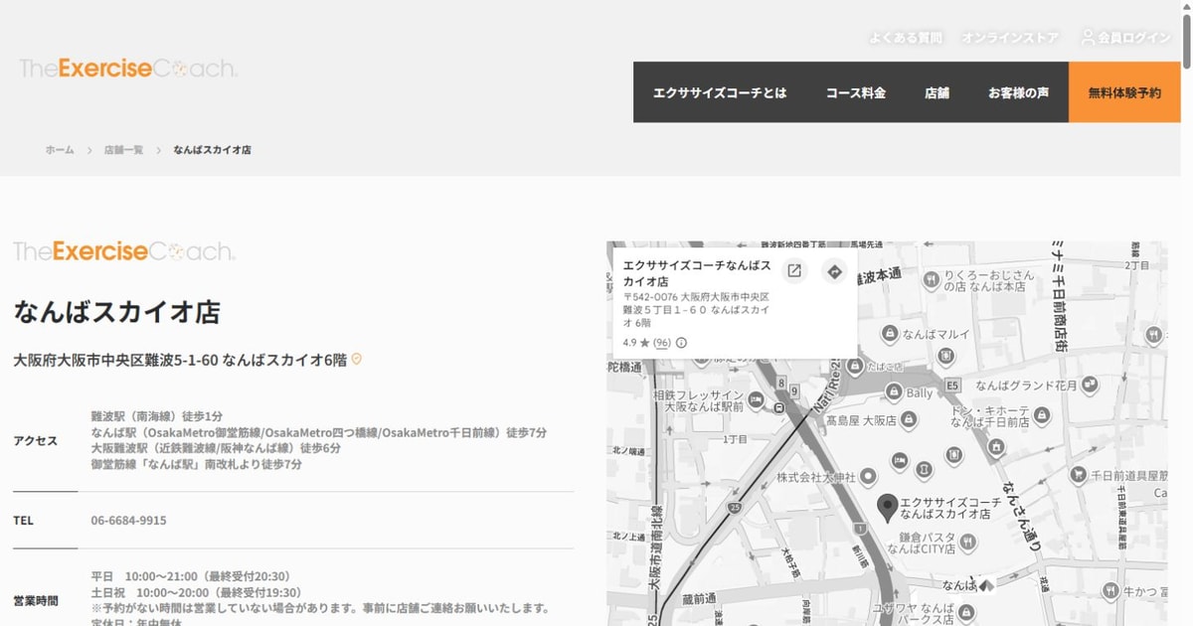Get directions via map card arrow icon
The width and height of the screenshot is (1193, 626).
tap(835, 271)
